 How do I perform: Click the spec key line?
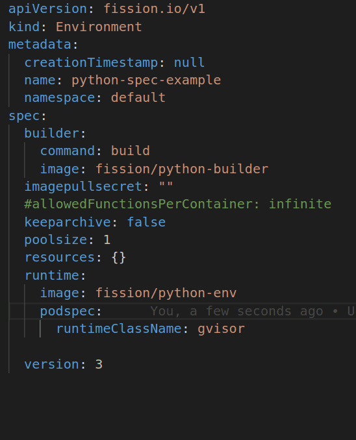tap(27, 116)
